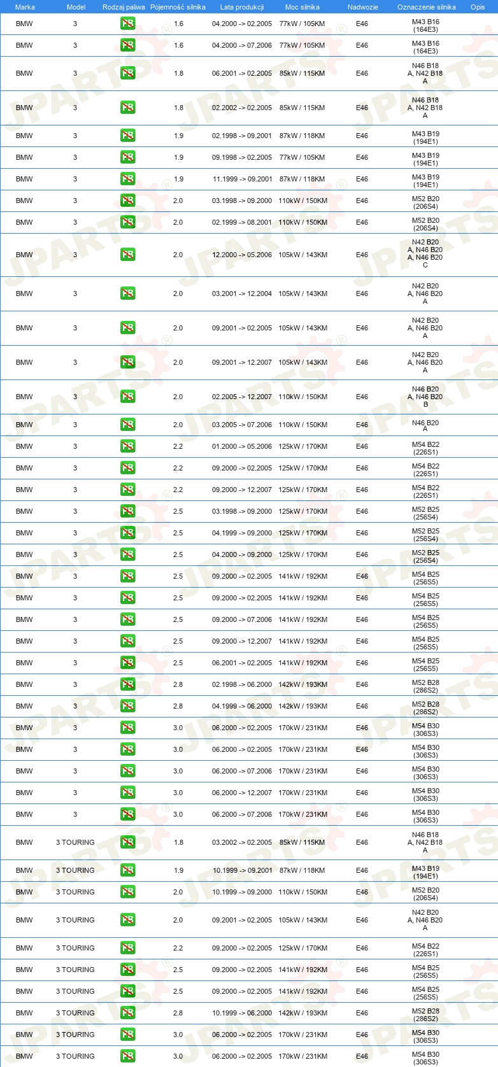Viewport: 498px width, 1067px height.
Task: Click petrol icon in row dated 04.1999 -> 06.2000
Action: 127,706
